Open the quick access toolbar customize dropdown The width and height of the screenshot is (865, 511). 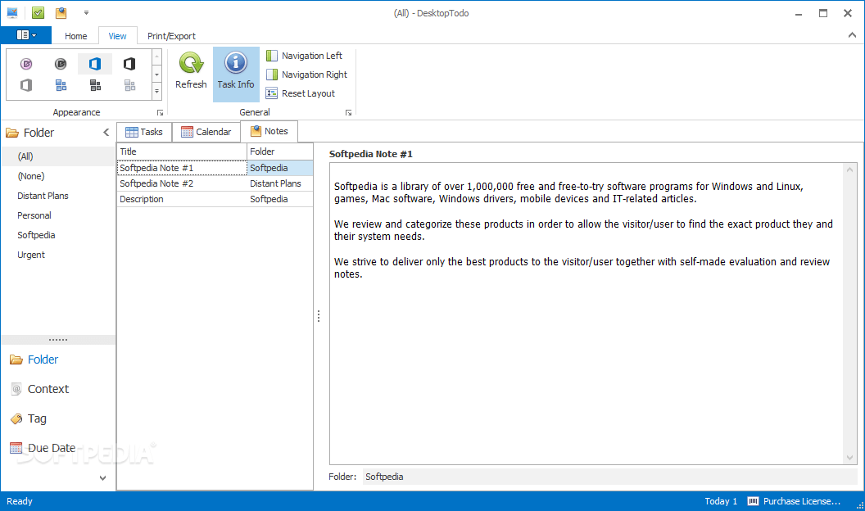86,12
